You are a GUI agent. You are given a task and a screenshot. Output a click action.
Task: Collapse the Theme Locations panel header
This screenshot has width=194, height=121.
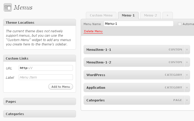coord(39,23)
